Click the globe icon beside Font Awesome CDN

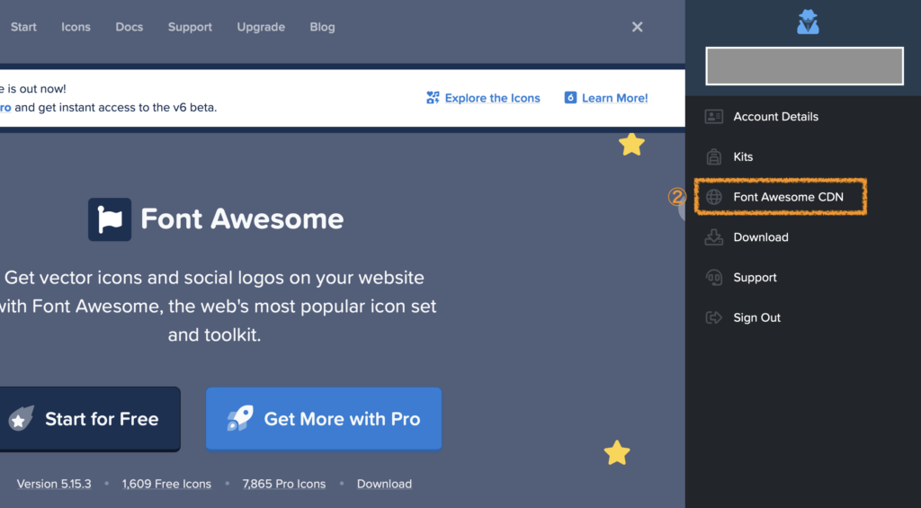pyautogui.click(x=713, y=197)
